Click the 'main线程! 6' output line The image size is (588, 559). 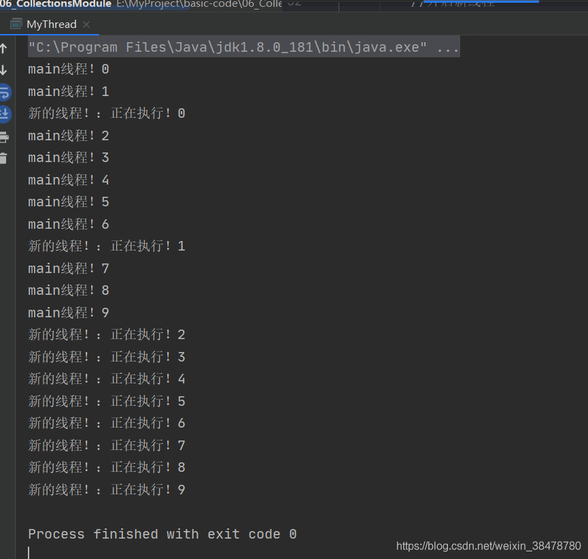(x=69, y=224)
